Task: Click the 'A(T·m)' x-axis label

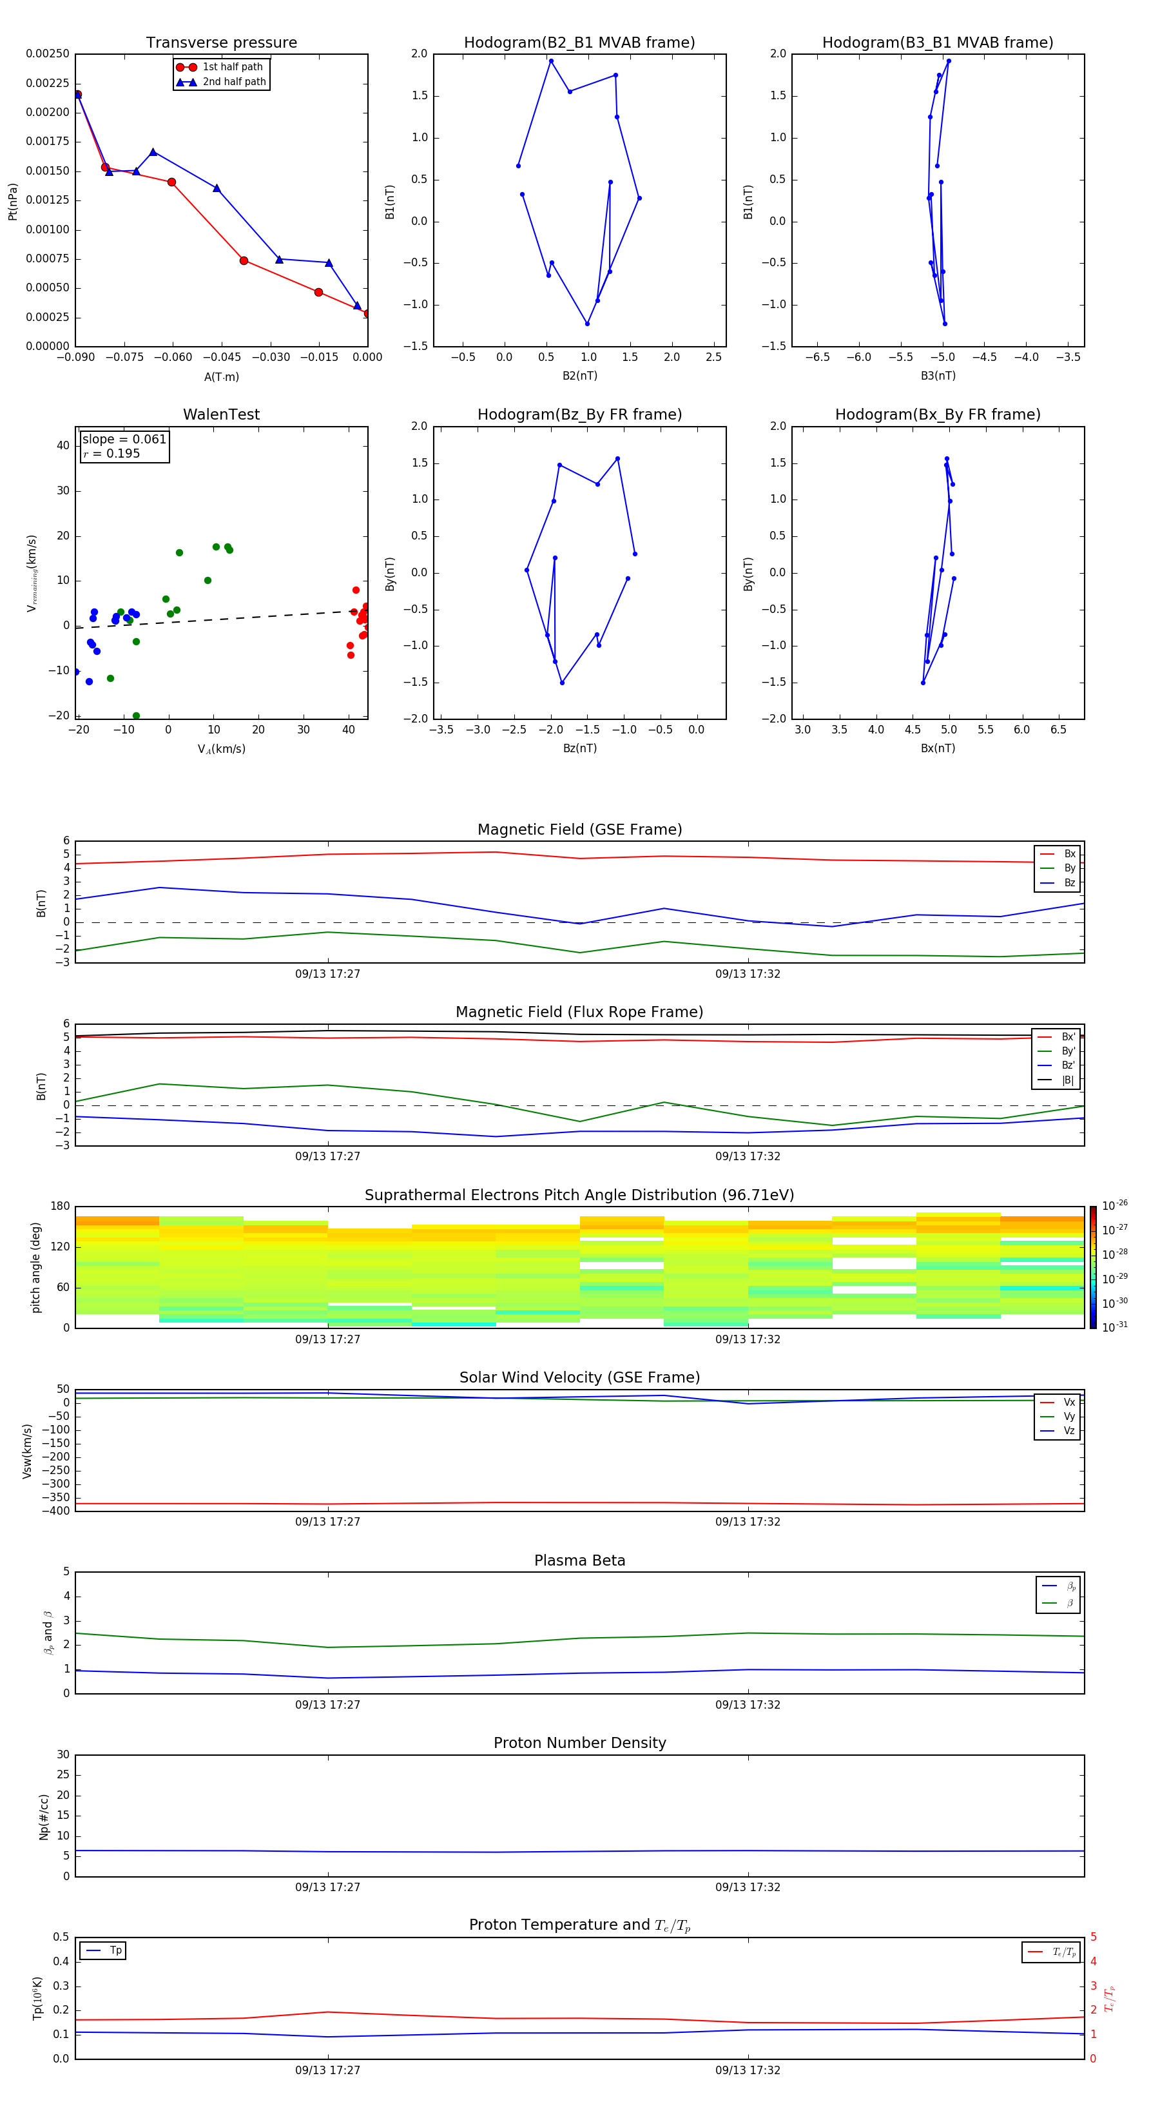Action: coord(221,376)
